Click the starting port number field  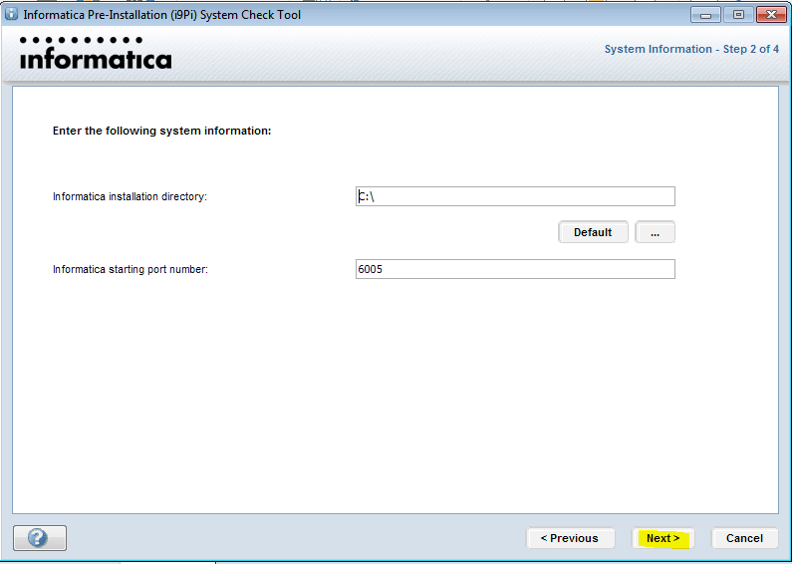click(x=515, y=269)
